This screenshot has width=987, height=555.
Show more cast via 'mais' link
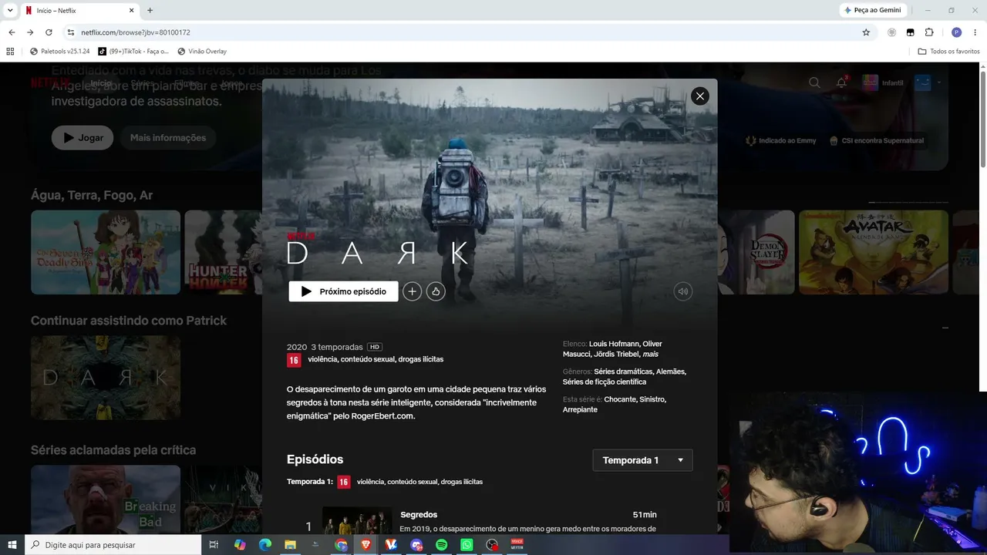(651, 354)
